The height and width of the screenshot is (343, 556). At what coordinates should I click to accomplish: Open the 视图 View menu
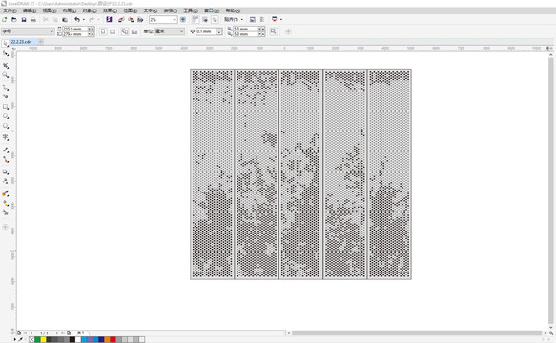click(50, 10)
